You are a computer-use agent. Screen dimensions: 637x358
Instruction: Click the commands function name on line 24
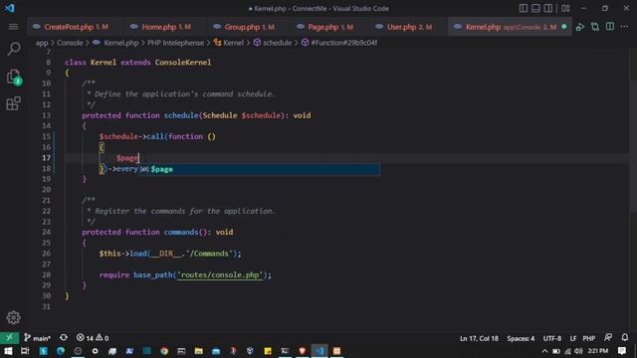pos(181,232)
